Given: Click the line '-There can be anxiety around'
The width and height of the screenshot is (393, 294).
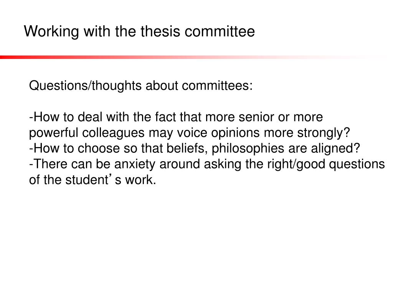Looking at the screenshot, I should pos(207,164).
